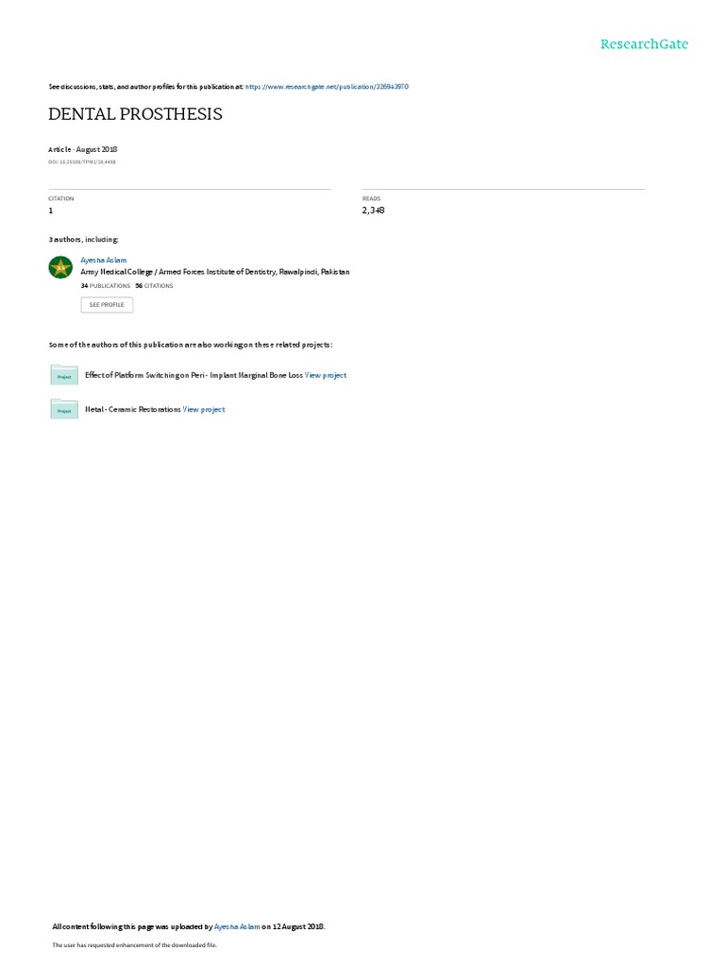Click the DENTAL PROSTHESIS title
This screenshot has width=725, height=967.
135,114
